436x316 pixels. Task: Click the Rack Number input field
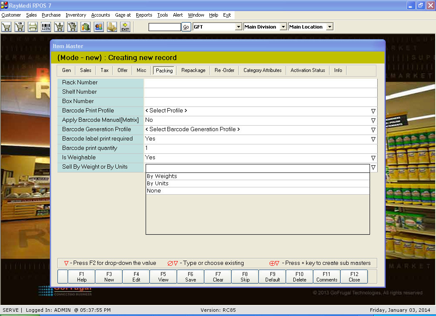click(x=260, y=83)
